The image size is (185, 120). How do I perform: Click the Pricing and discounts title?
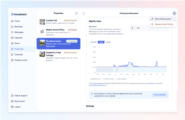click(x=129, y=13)
